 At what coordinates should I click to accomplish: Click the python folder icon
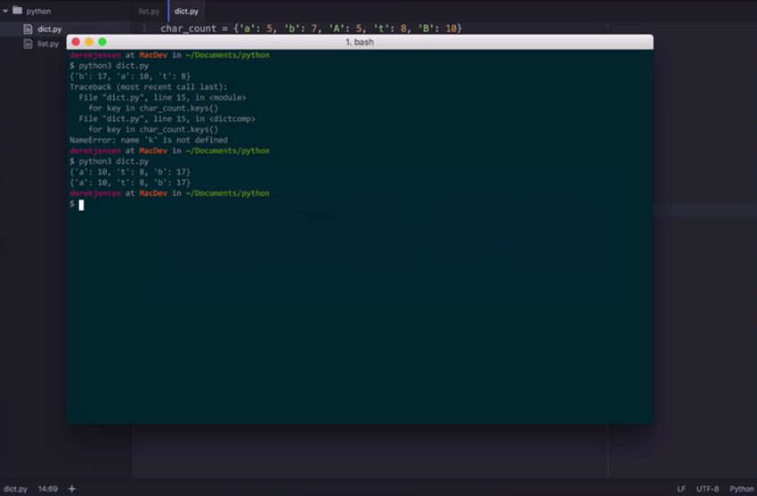point(18,10)
